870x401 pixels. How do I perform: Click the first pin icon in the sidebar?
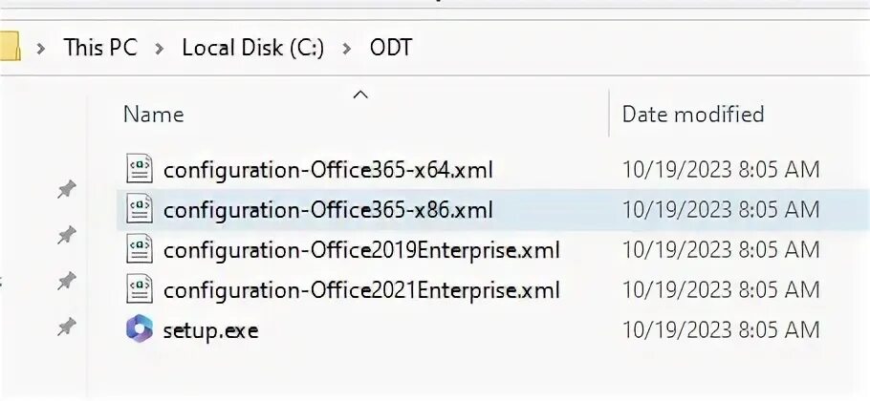tap(66, 189)
